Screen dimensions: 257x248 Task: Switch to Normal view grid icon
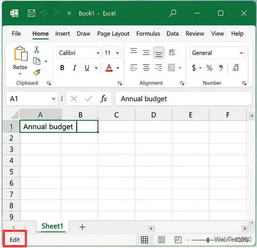pyautogui.click(x=144, y=240)
